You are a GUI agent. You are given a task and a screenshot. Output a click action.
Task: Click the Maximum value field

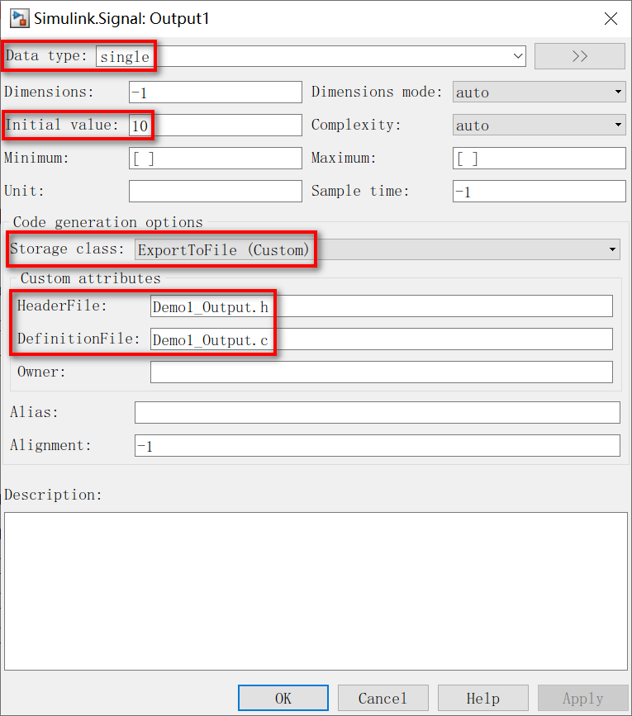(539, 158)
